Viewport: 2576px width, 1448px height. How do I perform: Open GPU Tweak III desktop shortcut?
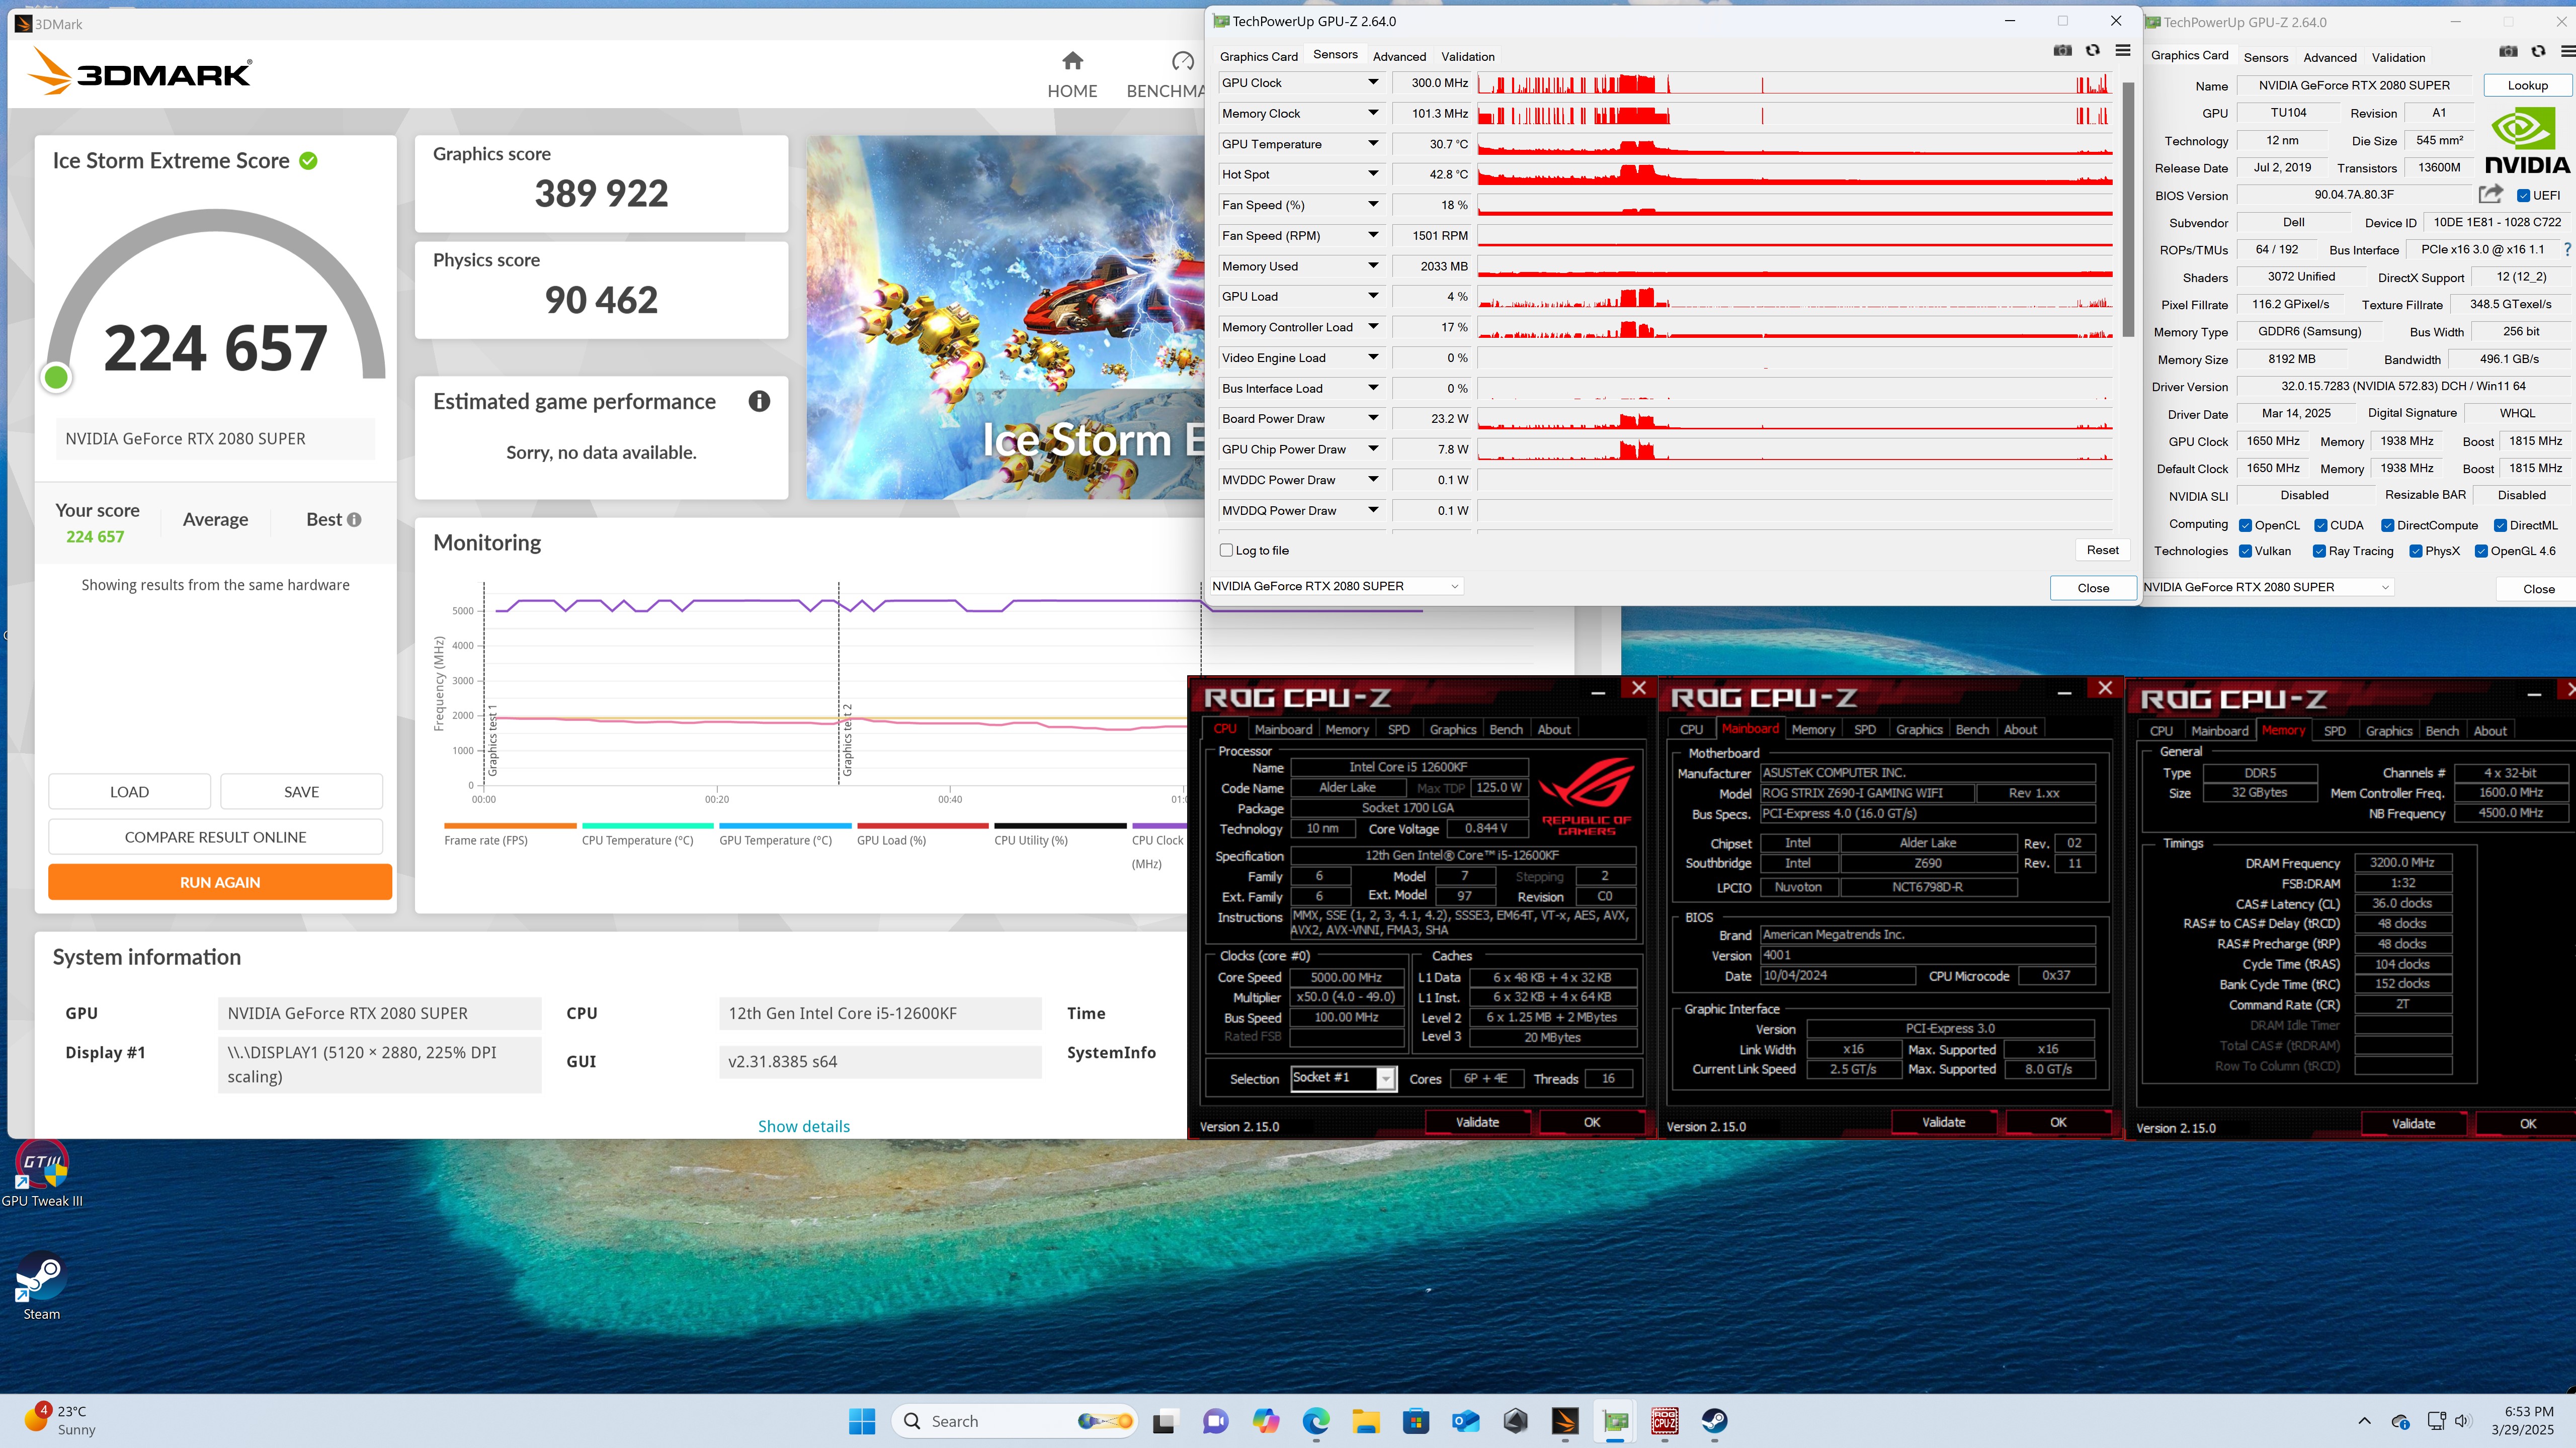[42, 1174]
